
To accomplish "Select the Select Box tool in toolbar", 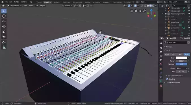I will 4,11.
